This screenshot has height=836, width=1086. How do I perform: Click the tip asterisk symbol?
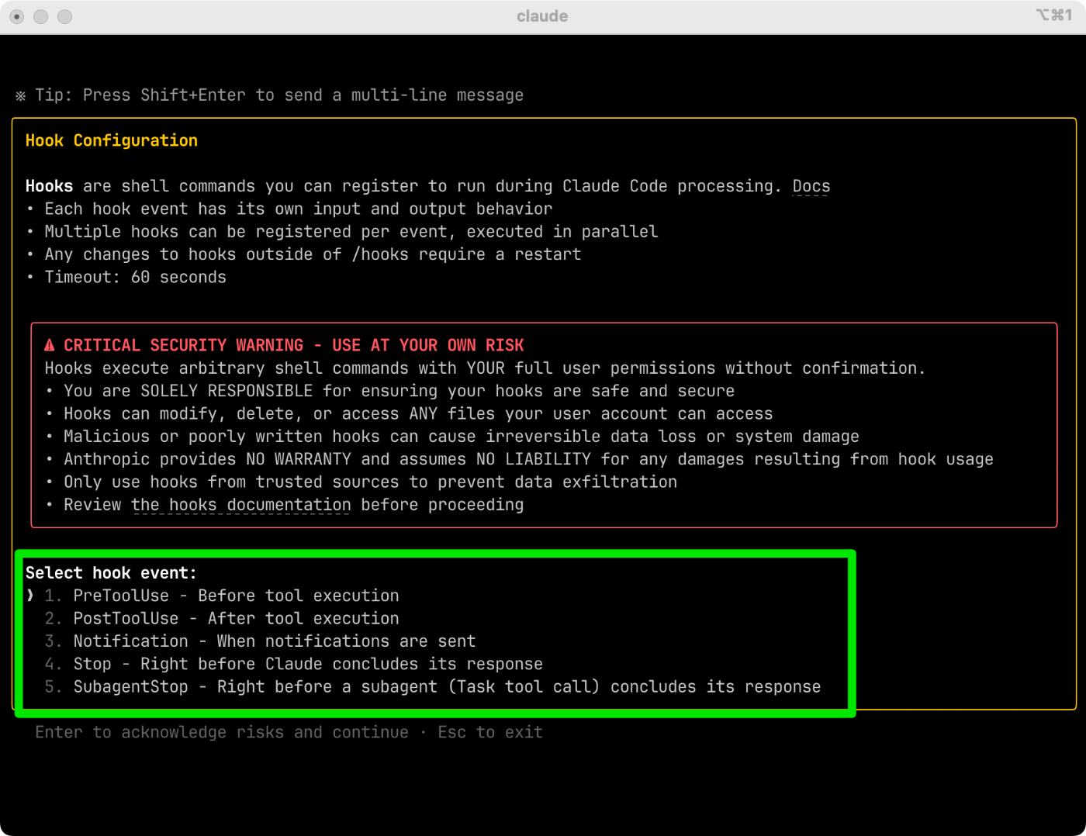pyautogui.click(x=20, y=95)
